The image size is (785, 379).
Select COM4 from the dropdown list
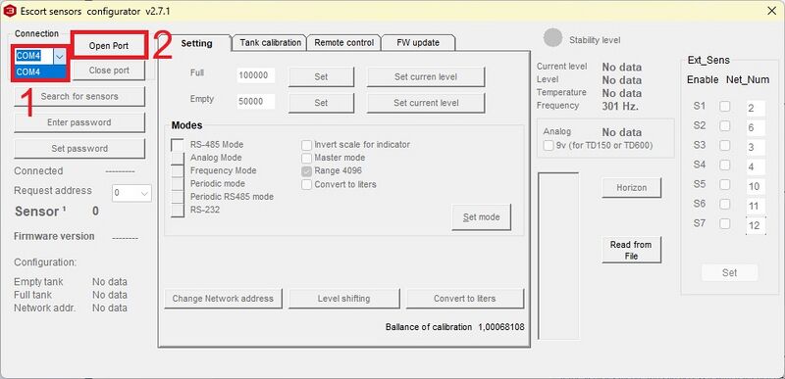point(41,71)
